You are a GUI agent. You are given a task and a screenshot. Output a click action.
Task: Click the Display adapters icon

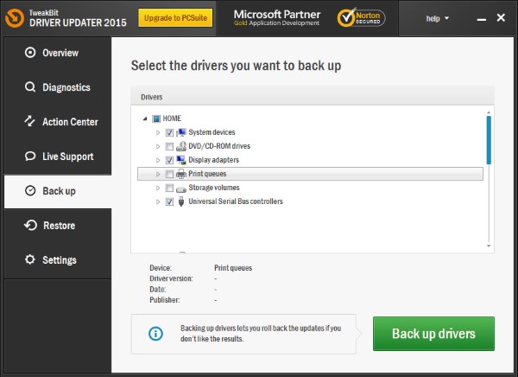[181, 160]
